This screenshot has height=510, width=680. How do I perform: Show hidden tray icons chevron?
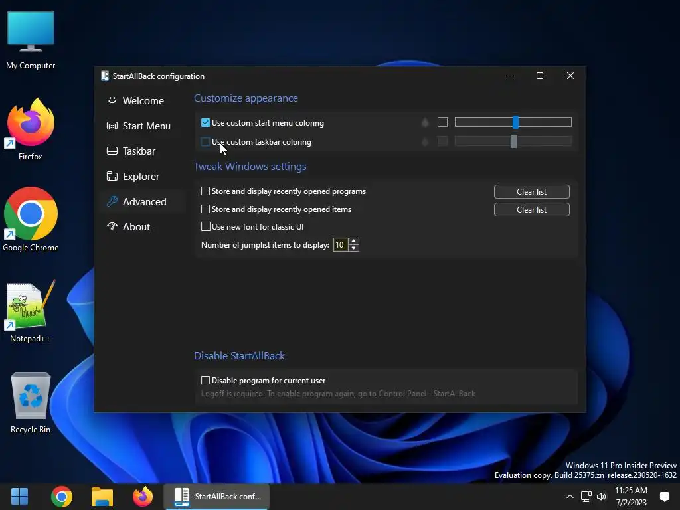[x=570, y=497]
